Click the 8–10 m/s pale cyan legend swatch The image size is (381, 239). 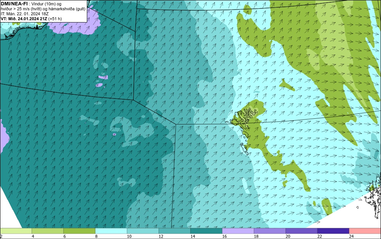point(111,231)
